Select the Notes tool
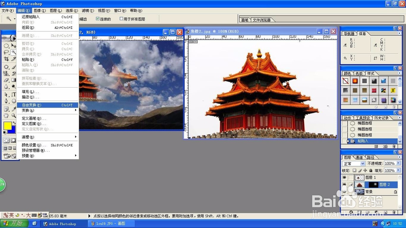Image resolution: width=406 pixels, height=228 pixels. pyautogui.click(x=6, y=108)
